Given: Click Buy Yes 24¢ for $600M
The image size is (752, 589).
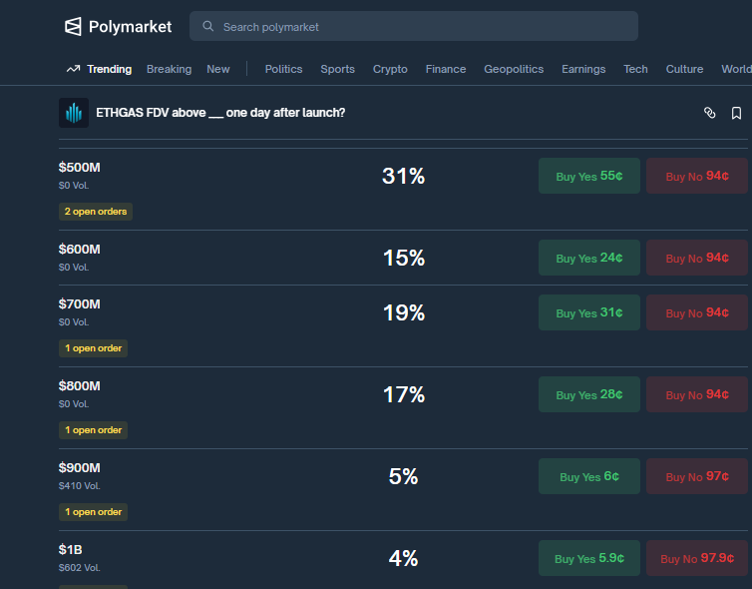Looking at the screenshot, I should pyautogui.click(x=589, y=258).
